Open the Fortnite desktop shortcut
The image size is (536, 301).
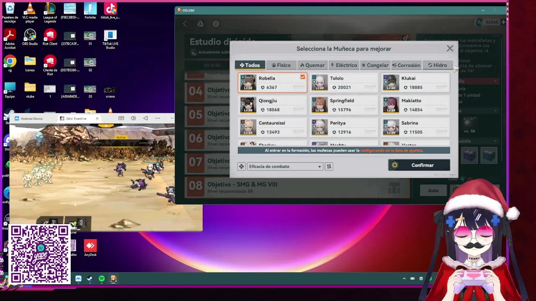(90, 11)
